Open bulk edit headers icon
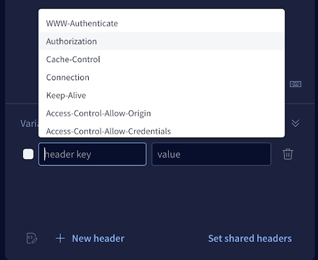The width and height of the screenshot is (318, 260). click(32, 238)
